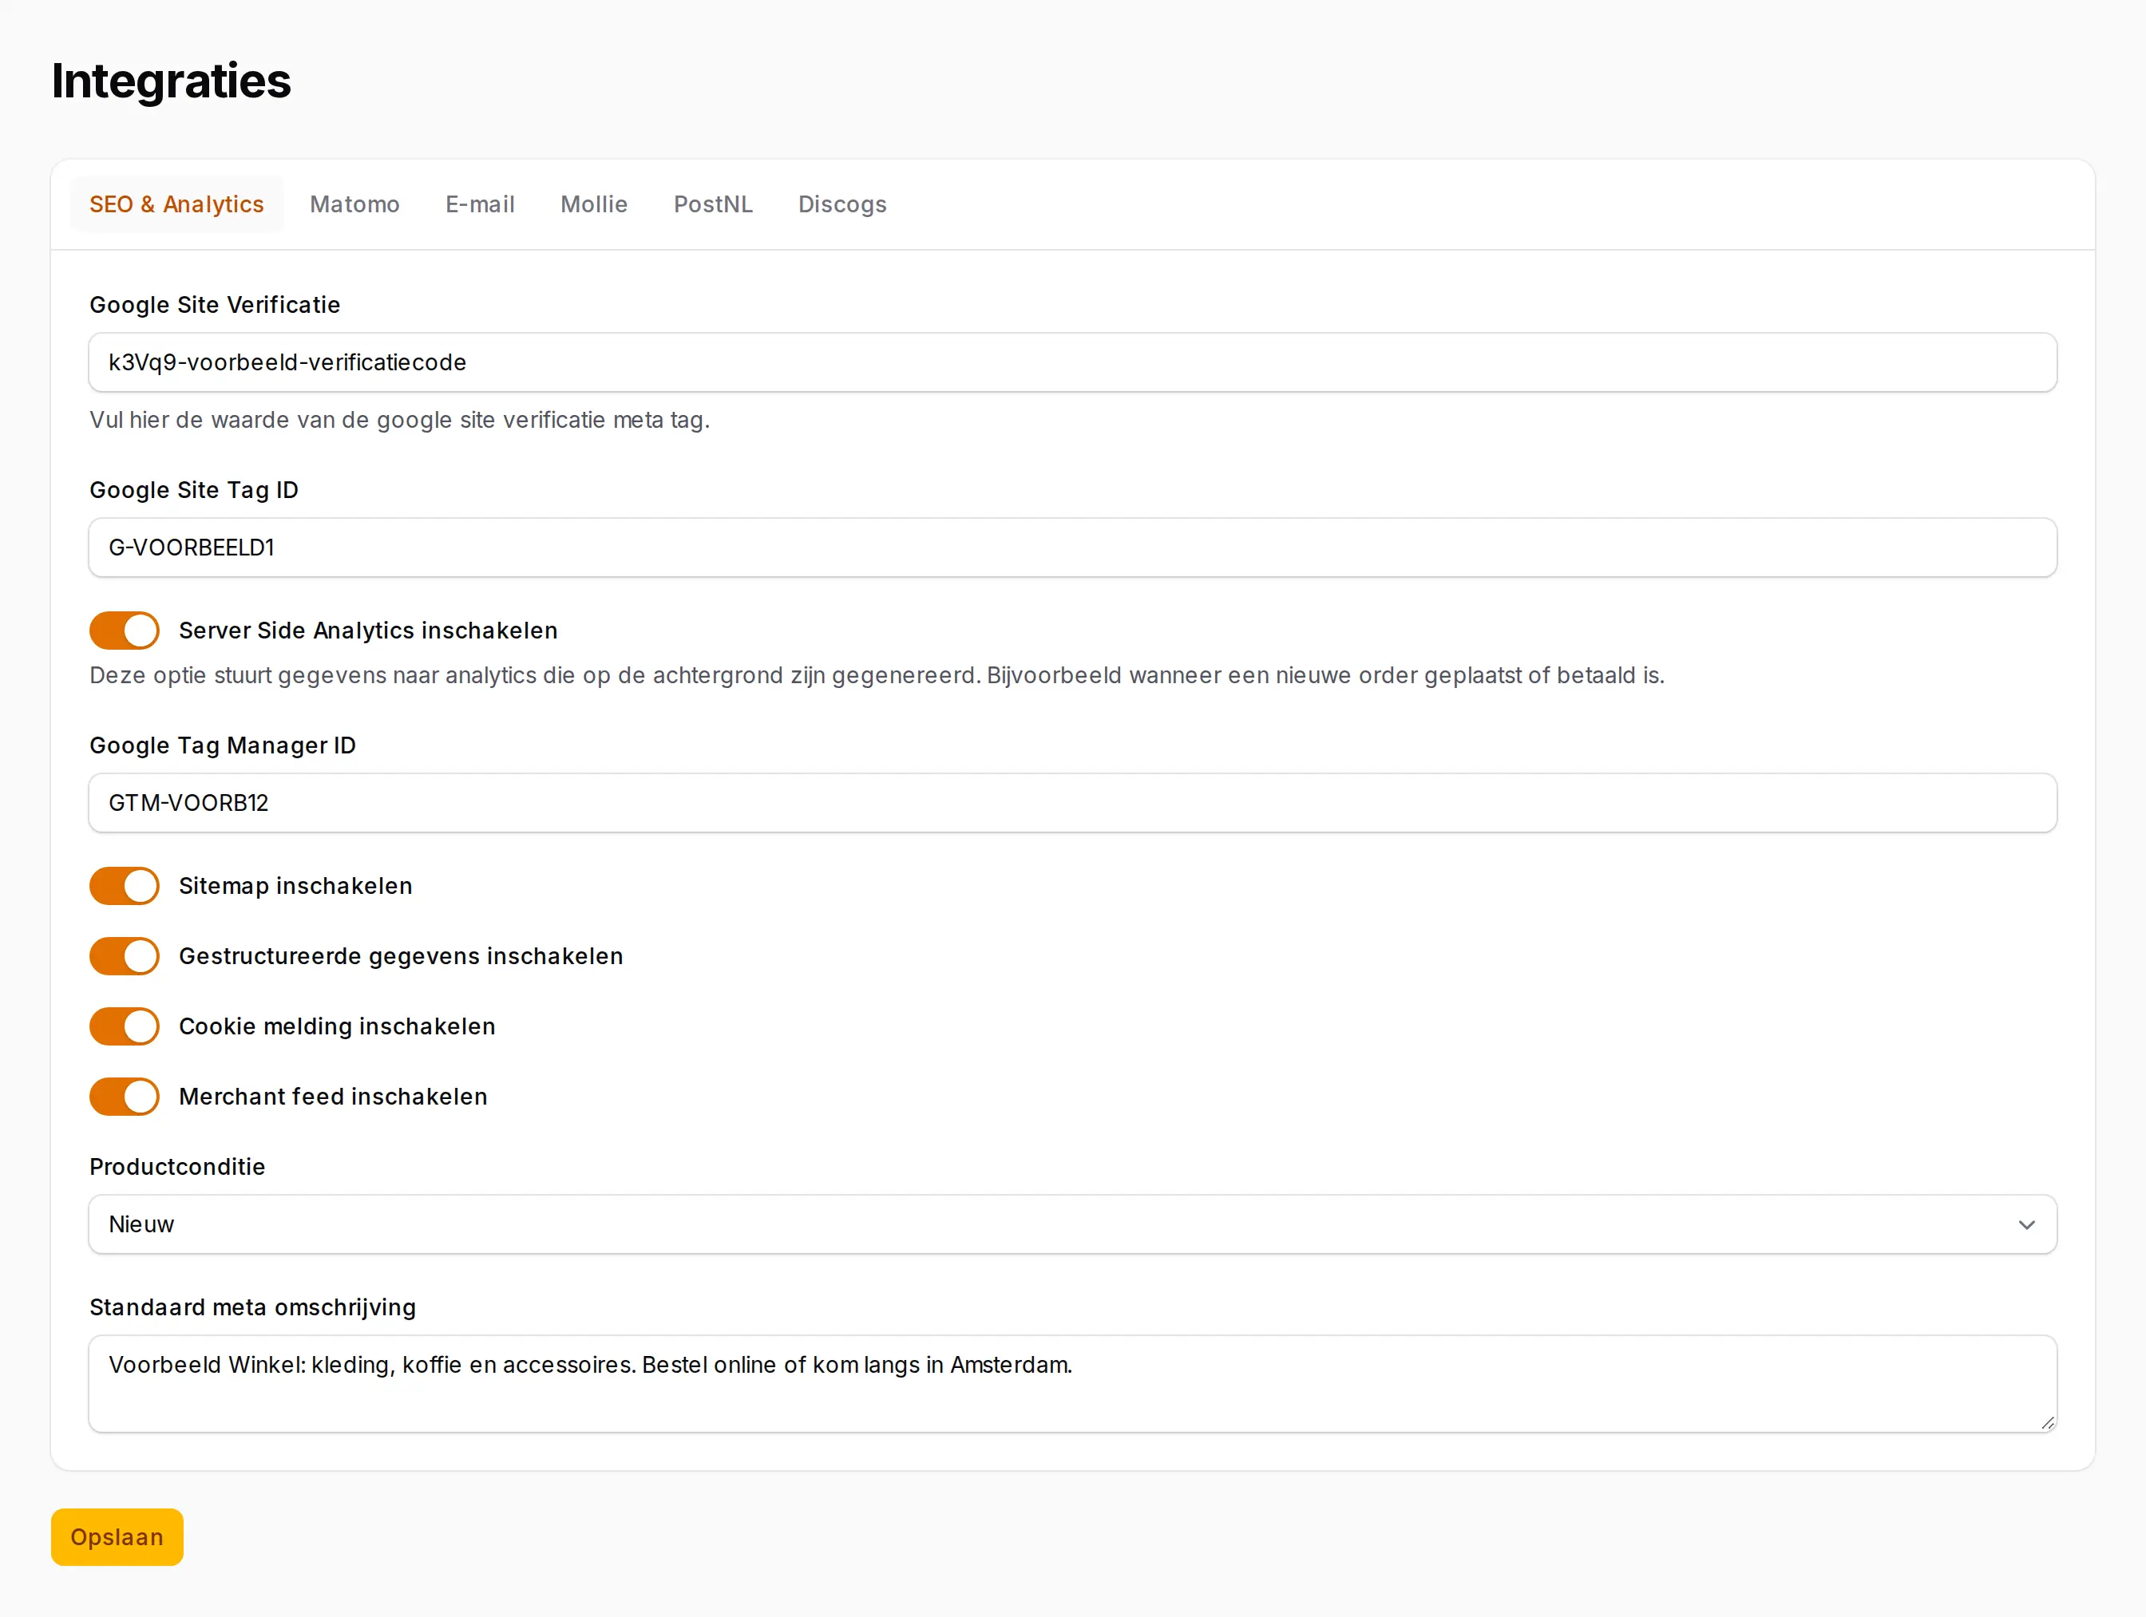2146x1617 pixels.
Task: Turn off Gestructureerde gegevens inschakelen
Action: [125, 956]
